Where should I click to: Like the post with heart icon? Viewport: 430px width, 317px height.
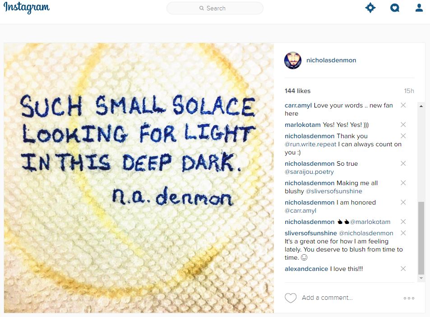coord(291,298)
